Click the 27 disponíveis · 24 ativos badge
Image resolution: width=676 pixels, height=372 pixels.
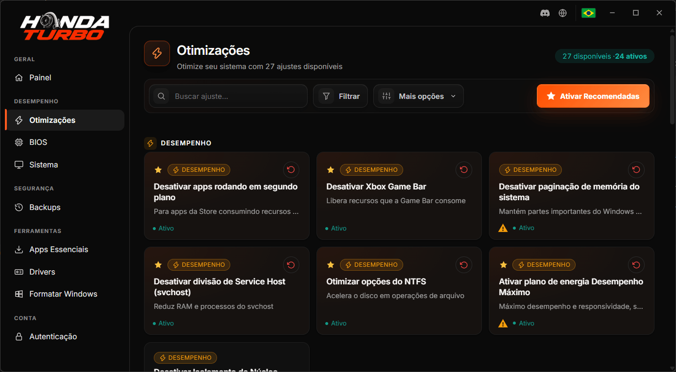pyautogui.click(x=604, y=56)
